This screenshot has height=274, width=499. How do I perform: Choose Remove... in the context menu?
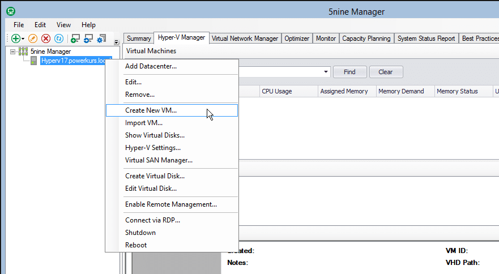[172, 95]
